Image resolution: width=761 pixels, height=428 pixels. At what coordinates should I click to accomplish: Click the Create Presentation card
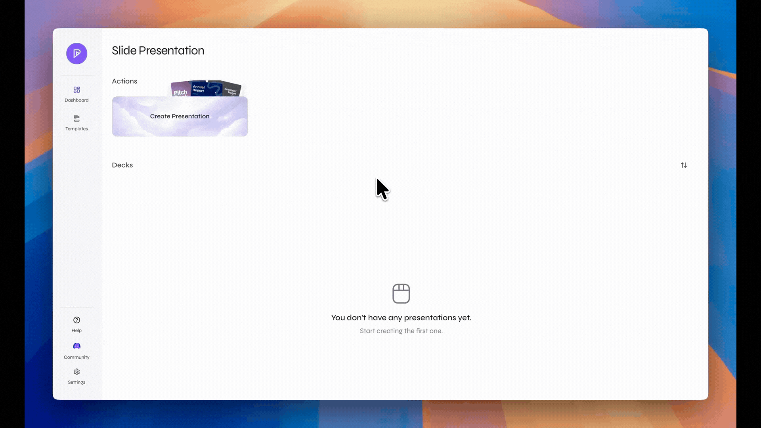(180, 116)
